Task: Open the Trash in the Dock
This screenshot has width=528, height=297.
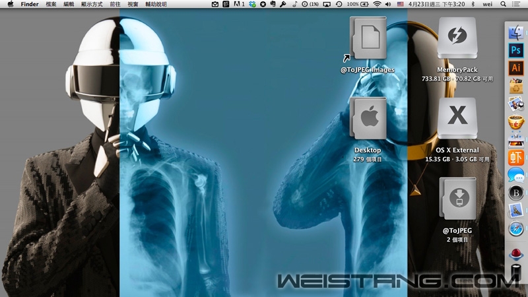Action: point(516,271)
